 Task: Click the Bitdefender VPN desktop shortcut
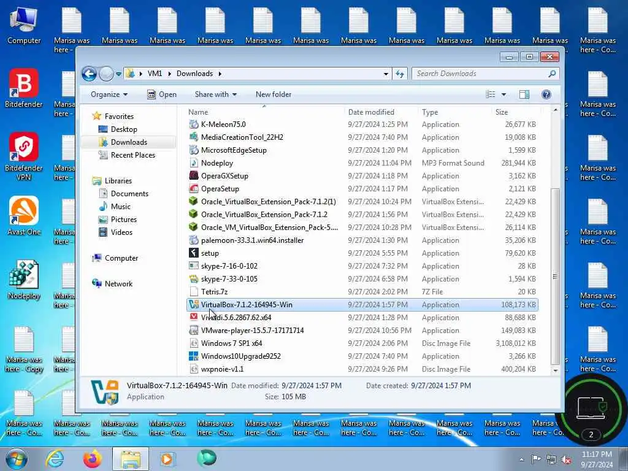click(x=24, y=156)
